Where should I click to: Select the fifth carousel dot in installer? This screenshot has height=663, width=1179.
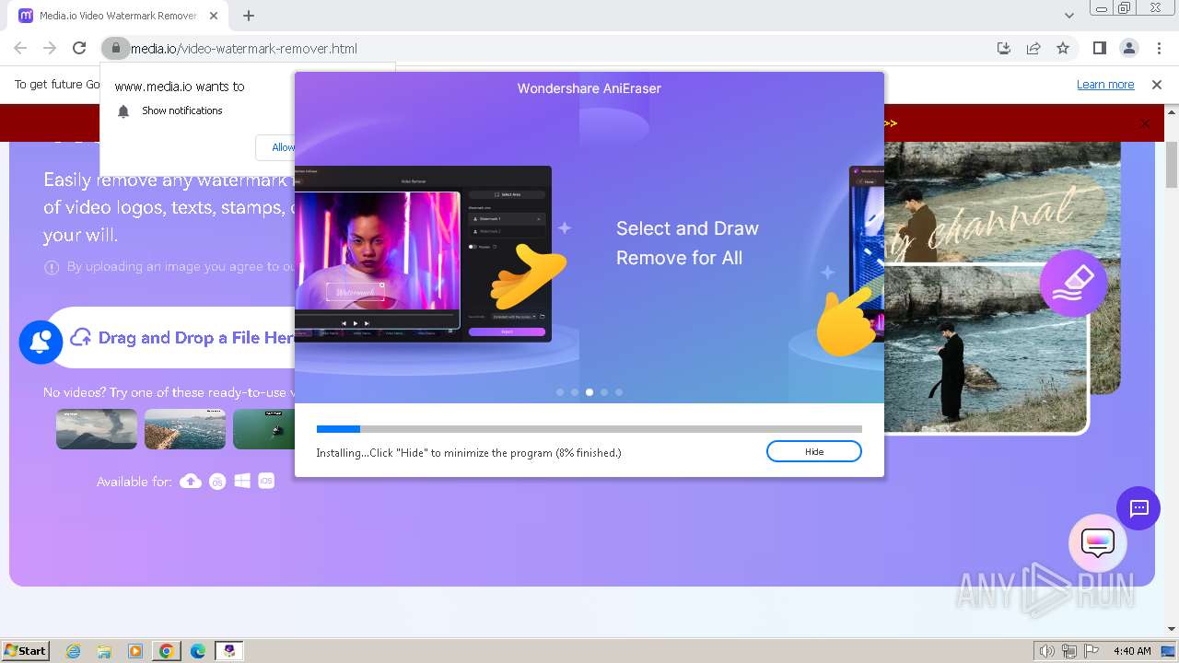point(619,392)
